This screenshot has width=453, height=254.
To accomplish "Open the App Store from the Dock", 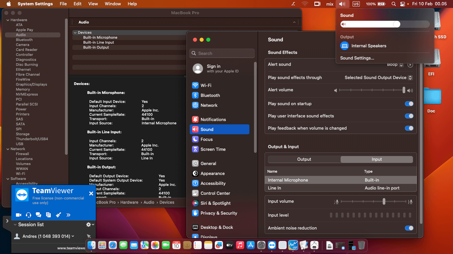I will pyautogui.click(x=251, y=245).
